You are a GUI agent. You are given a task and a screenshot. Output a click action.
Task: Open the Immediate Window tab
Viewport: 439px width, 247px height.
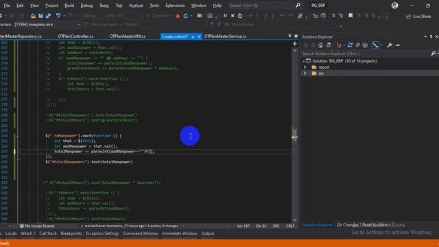(x=180, y=233)
